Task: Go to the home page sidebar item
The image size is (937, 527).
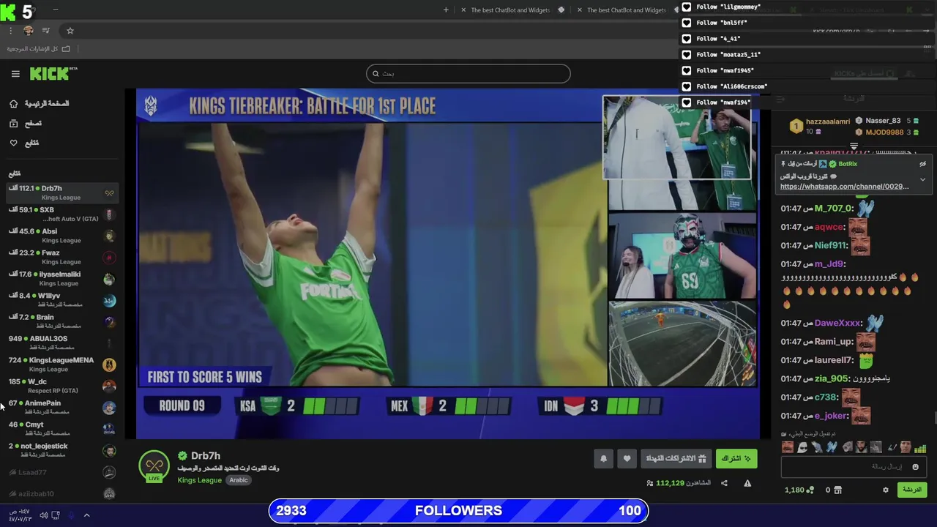Action: 39,104
